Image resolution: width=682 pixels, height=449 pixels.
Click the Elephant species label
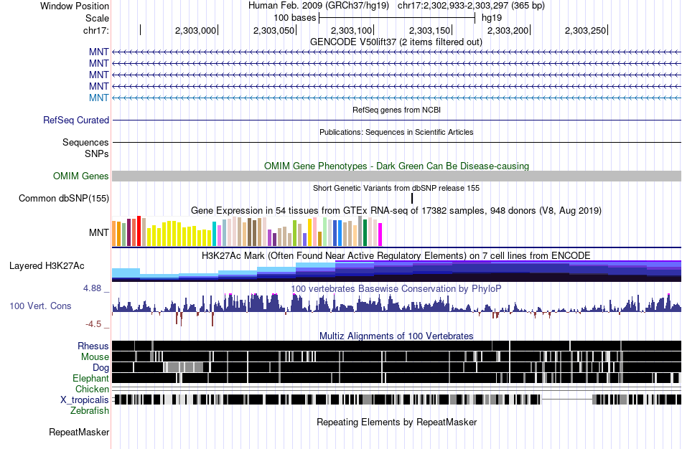coord(90,378)
